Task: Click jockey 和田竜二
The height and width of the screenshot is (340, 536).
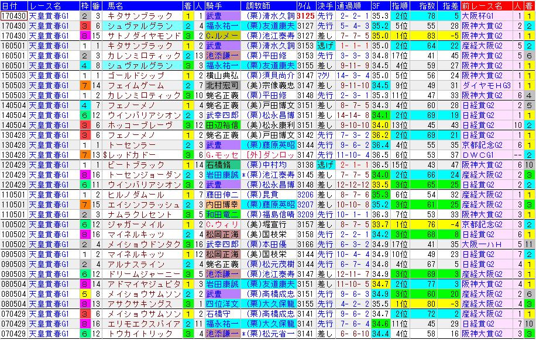Action: click(222, 215)
